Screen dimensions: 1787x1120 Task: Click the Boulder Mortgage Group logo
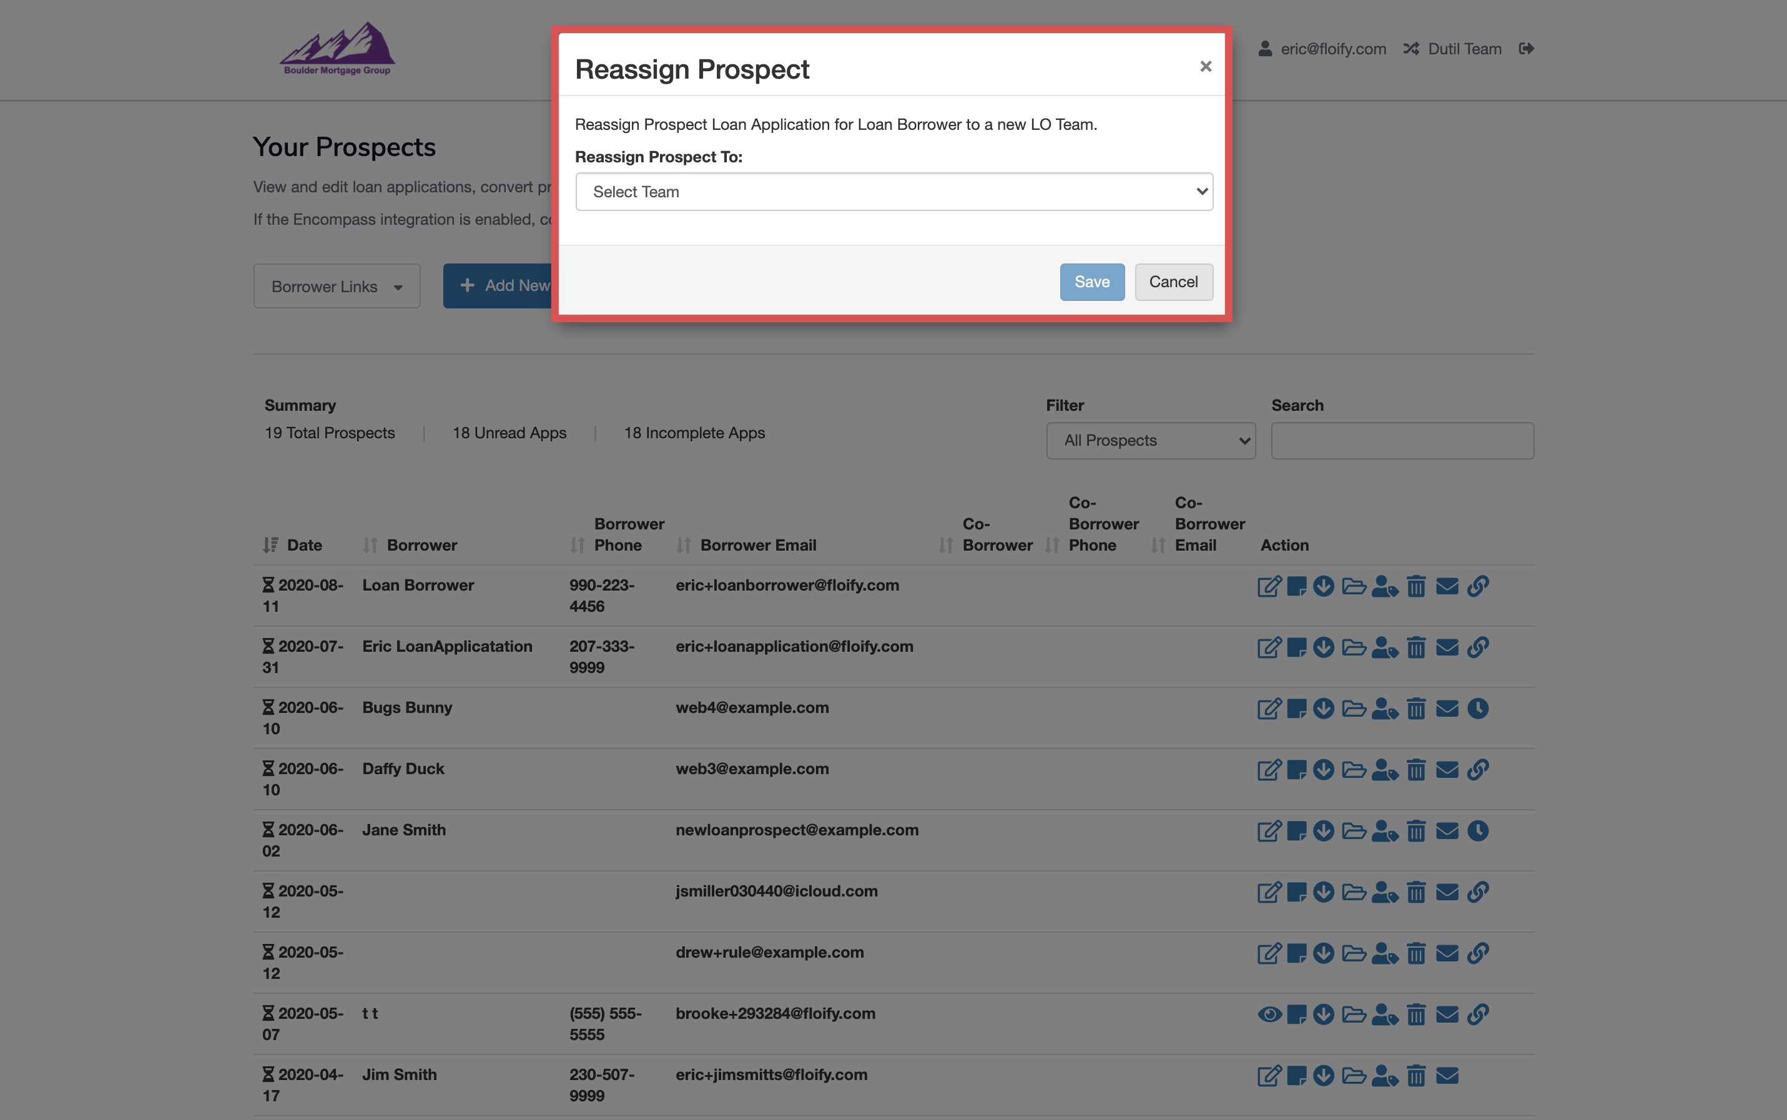tap(337, 49)
